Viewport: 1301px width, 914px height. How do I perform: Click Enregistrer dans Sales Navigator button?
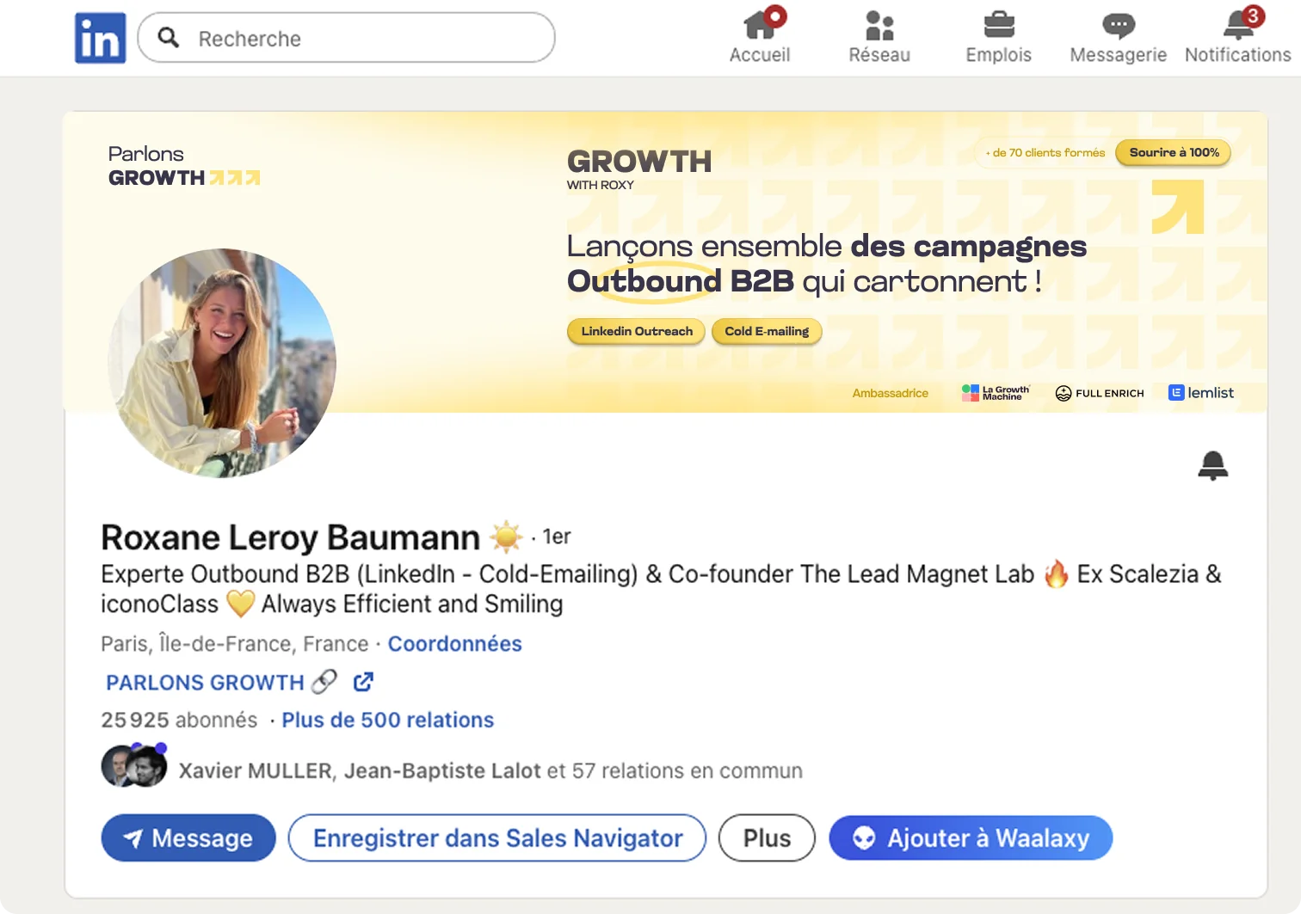tap(497, 838)
